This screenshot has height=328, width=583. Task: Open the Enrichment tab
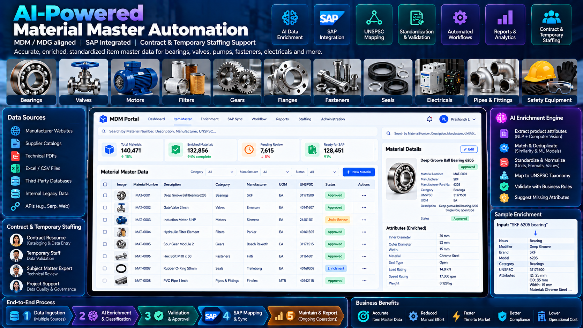coord(209,119)
